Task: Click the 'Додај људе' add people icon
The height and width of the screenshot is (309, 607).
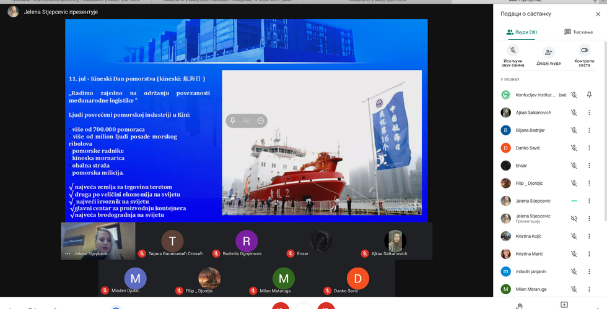Action: pos(549,52)
